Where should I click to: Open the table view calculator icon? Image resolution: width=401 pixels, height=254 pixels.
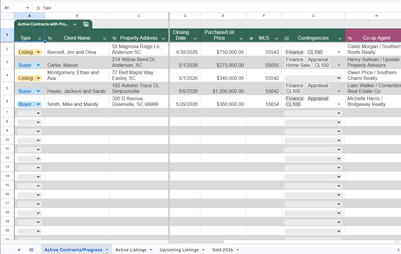(x=86, y=24)
